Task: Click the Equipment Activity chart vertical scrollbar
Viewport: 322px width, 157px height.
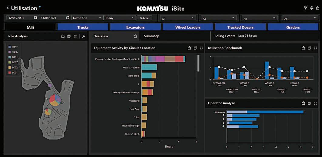Action: [x=198, y=63]
